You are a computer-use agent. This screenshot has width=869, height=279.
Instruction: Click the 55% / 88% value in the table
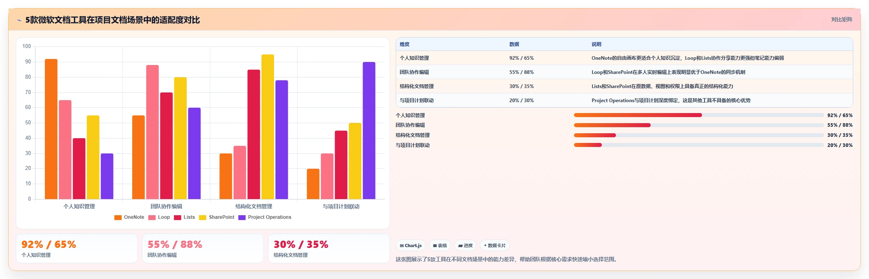521,72
